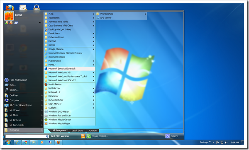
Task: Click the Action Center flag tray icon
Action: pyautogui.click(x=217, y=143)
